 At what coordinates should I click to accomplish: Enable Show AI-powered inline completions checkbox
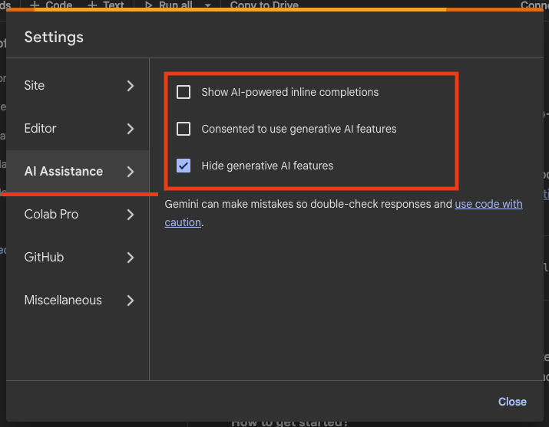tap(184, 92)
